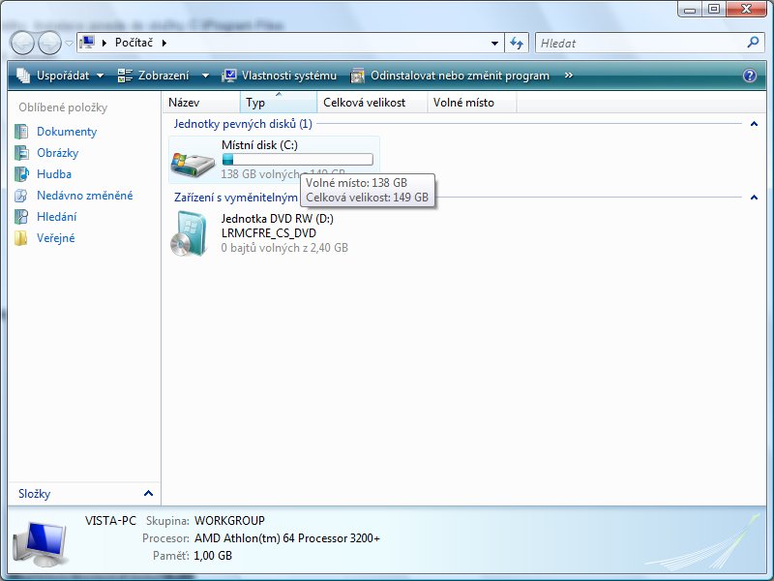Click the LRMCFRE_CS_DVD volume label

(269, 233)
